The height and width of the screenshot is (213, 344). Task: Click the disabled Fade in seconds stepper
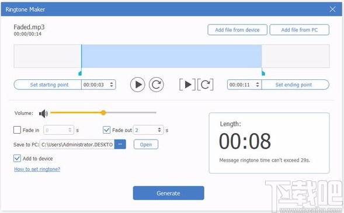click(70, 130)
